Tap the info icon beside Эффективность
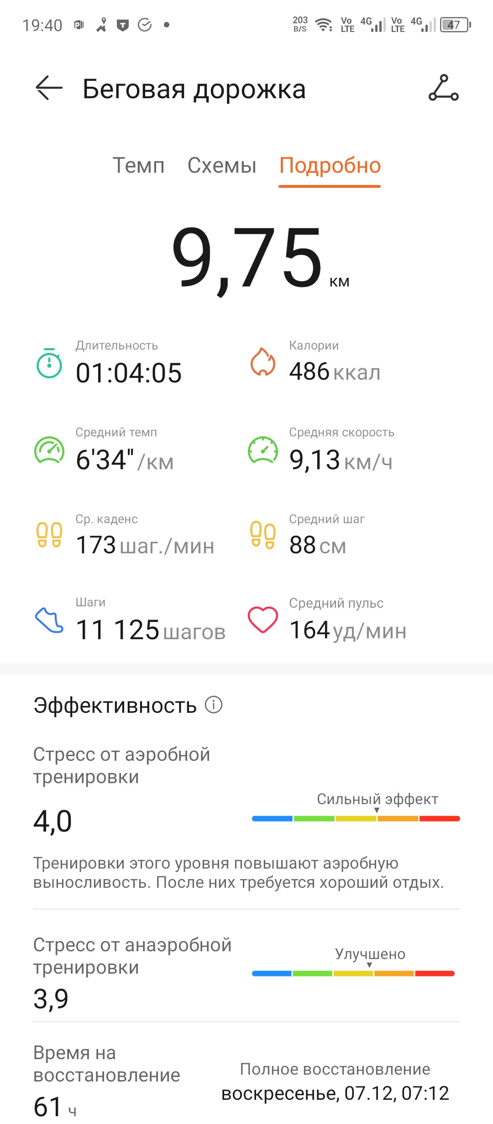493x1124 pixels. click(x=214, y=705)
